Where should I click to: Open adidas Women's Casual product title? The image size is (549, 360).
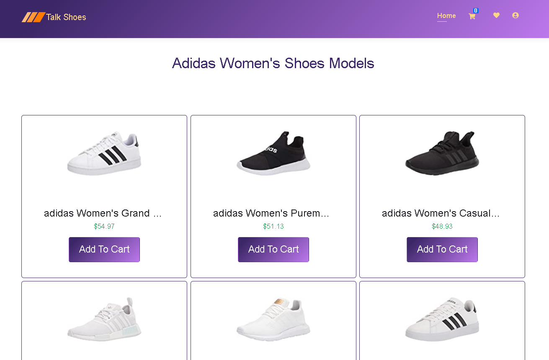441,213
